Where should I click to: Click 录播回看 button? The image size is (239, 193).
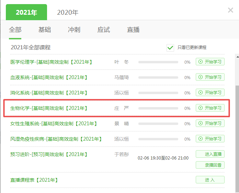(210, 165)
